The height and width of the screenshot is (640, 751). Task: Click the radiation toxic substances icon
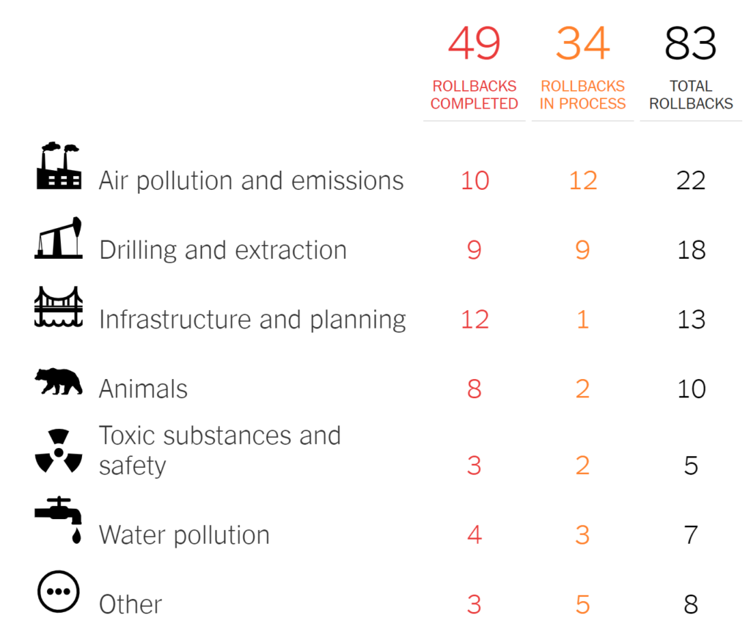click(59, 451)
